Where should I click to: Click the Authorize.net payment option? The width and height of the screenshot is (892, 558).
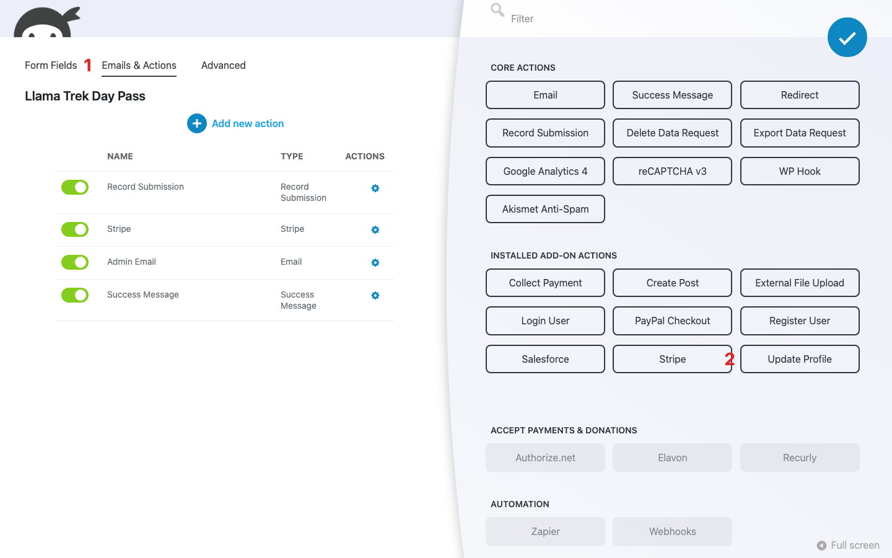pyautogui.click(x=545, y=458)
